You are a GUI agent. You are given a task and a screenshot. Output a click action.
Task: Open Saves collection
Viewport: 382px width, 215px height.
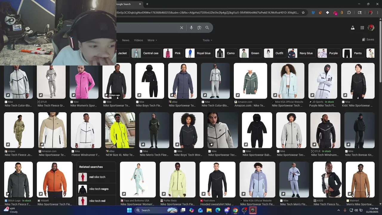(368, 40)
